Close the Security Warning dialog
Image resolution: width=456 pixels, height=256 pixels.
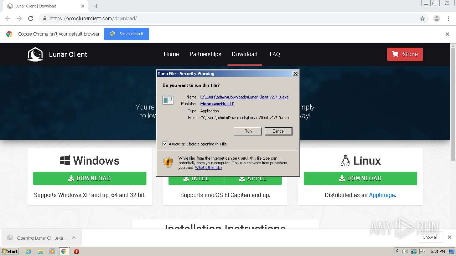(x=295, y=74)
